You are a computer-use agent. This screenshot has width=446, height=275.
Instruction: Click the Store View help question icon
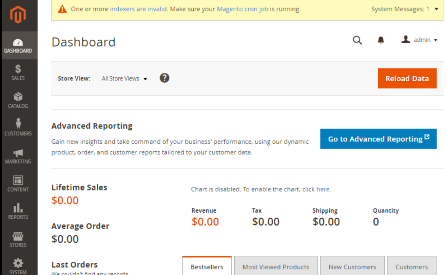point(164,78)
